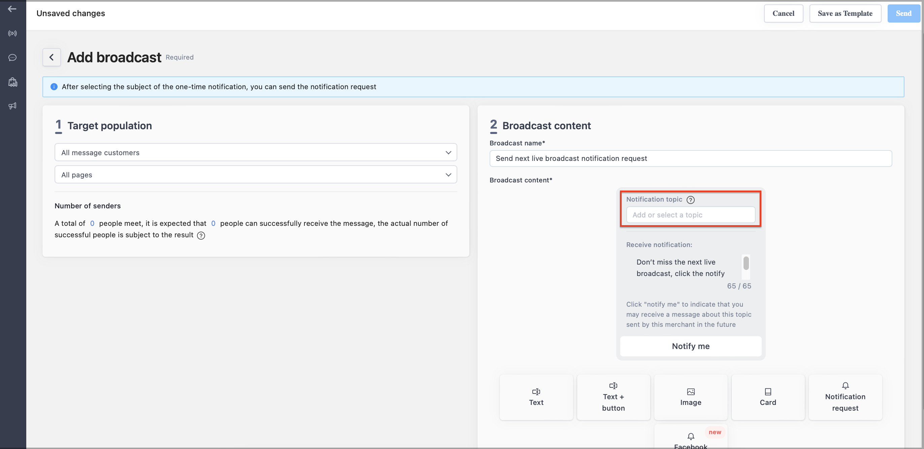The height and width of the screenshot is (449, 924).
Task: Open the Add or select a topic field
Action: (x=691, y=215)
